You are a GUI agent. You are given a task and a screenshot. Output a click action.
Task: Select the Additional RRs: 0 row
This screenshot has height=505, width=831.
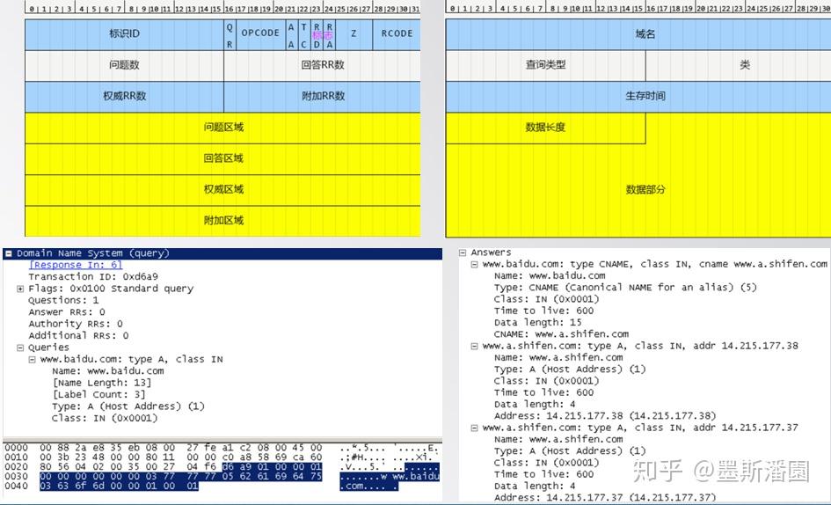point(78,335)
